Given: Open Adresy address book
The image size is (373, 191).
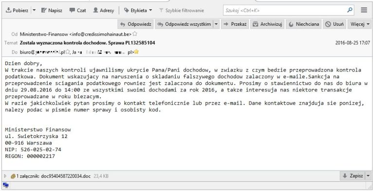Looking at the screenshot, I should [104, 10].
